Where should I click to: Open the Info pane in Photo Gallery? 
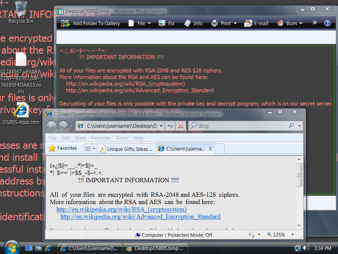pos(193,23)
